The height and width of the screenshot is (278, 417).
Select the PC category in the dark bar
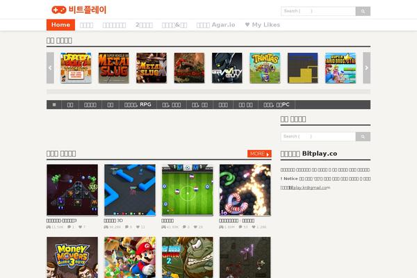click(x=277, y=104)
